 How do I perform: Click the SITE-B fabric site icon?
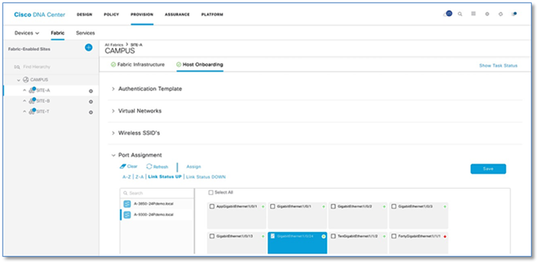[33, 101]
